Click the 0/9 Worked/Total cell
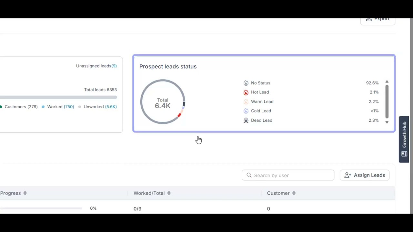413x232 pixels. (137, 209)
